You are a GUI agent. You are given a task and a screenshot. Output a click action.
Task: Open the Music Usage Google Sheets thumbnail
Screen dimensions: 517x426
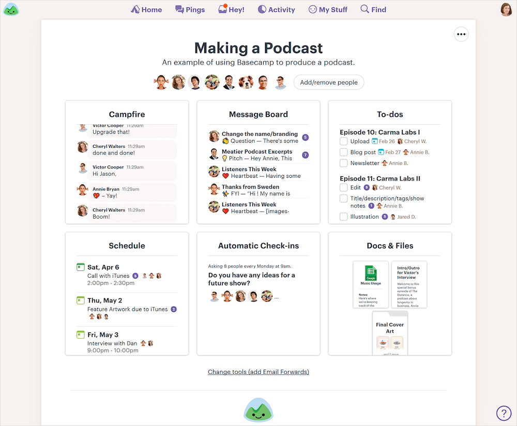pos(371,284)
